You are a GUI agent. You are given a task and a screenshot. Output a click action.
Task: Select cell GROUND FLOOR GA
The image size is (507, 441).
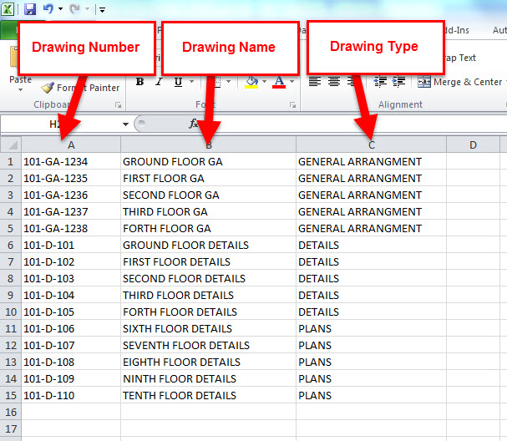[209, 161]
